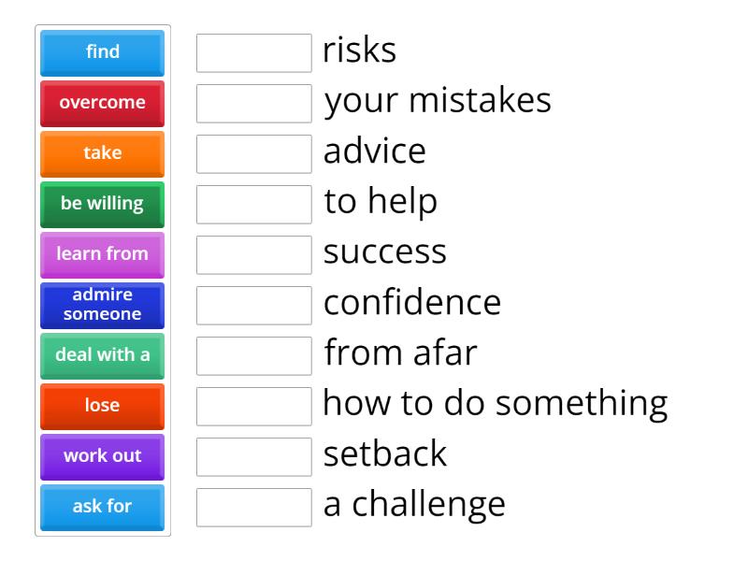Click the green 'be willing' tile

pyautogui.click(x=101, y=204)
